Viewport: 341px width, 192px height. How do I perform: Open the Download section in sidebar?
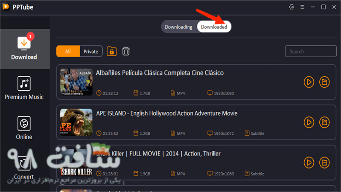(25, 49)
